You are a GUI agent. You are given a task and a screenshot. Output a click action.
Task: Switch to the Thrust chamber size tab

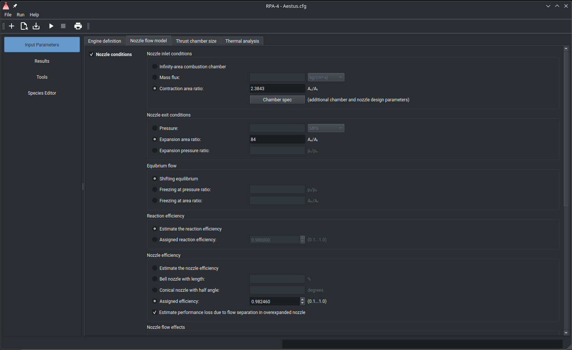(196, 41)
